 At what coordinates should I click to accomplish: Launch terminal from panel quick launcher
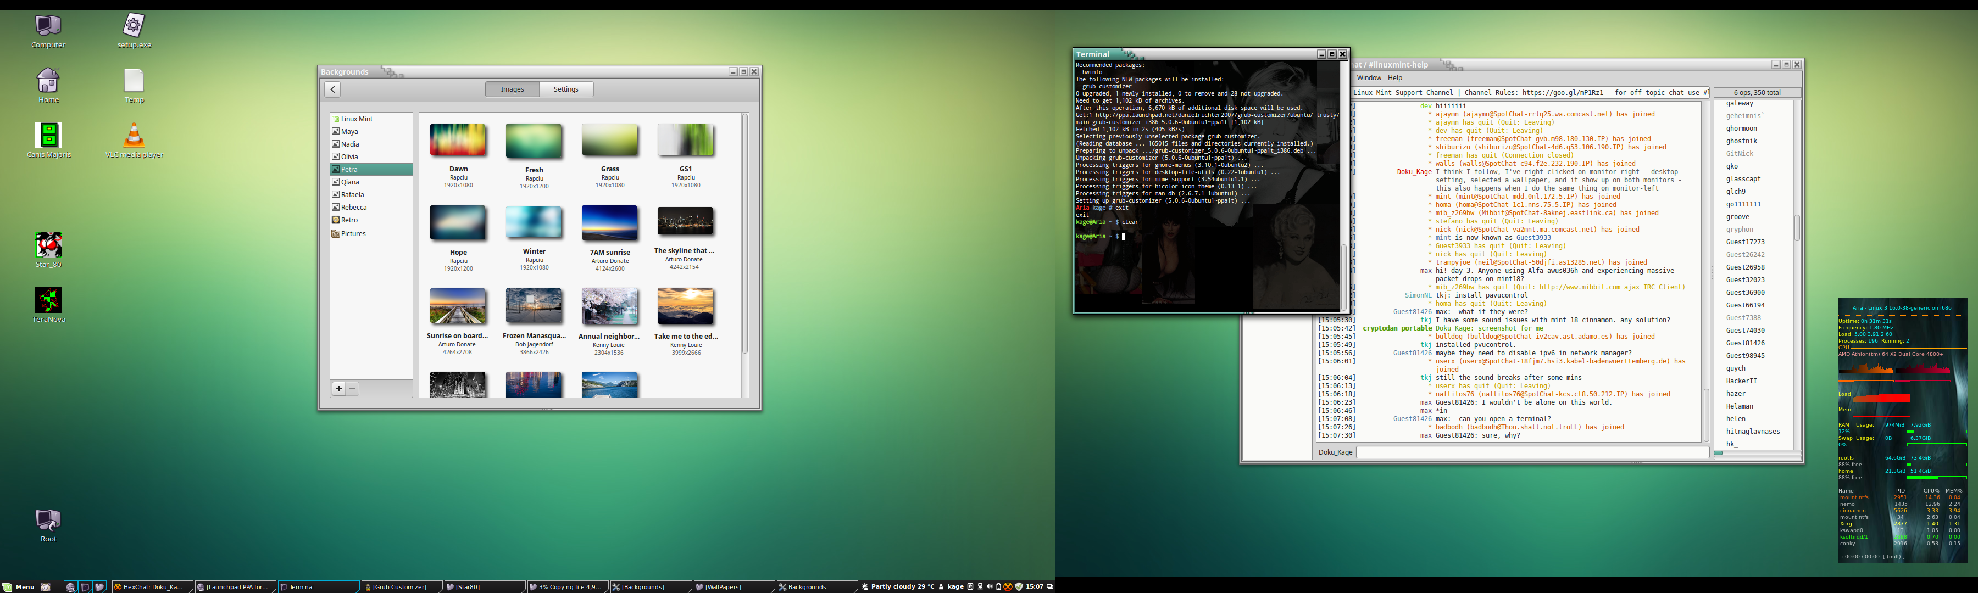tap(85, 587)
